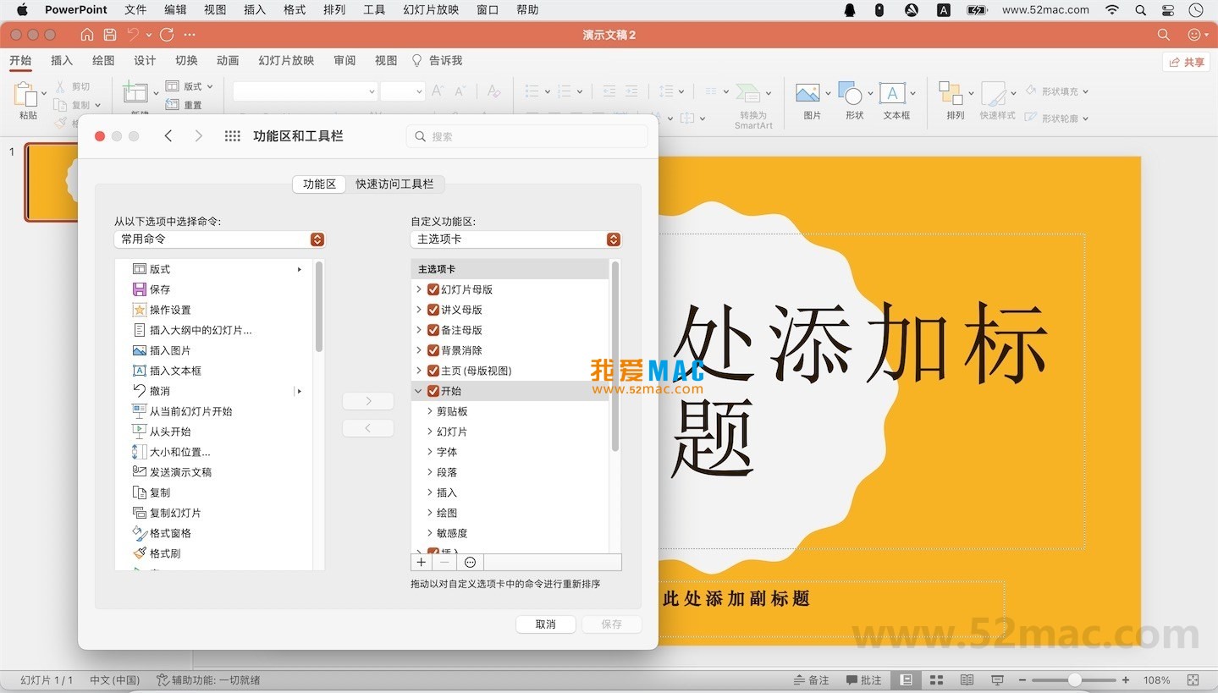Open the 动画 ribbon tab
The image size is (1218, 693).
(228, 60)
